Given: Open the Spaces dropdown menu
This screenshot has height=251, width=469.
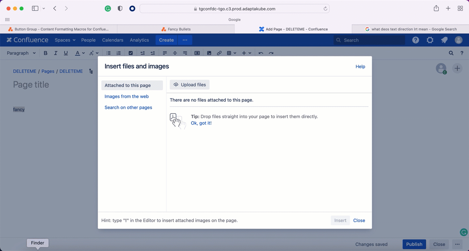Looking at the screenshot, I should point(65,40).
